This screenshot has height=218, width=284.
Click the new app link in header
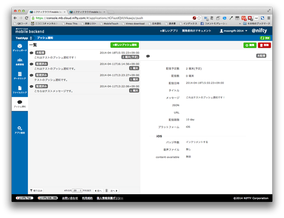(169, 31)
